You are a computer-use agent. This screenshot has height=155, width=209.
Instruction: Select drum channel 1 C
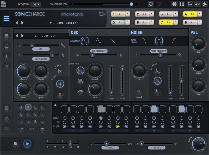(x=118, y=14)
